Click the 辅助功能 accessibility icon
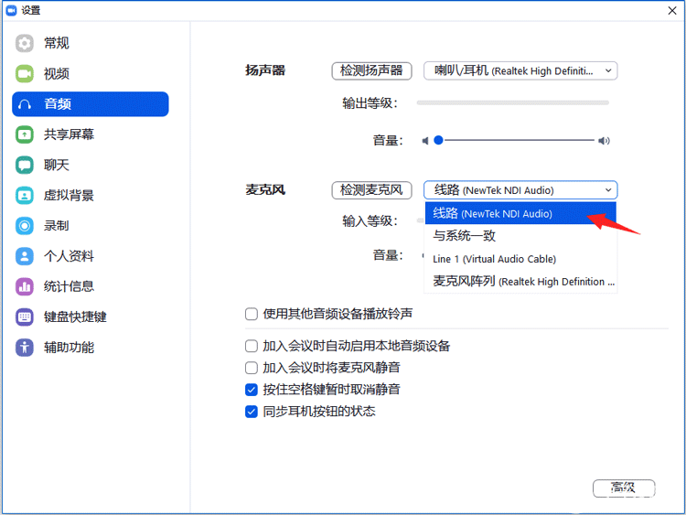The image size is (686, 515). click(x=25, y=348)
